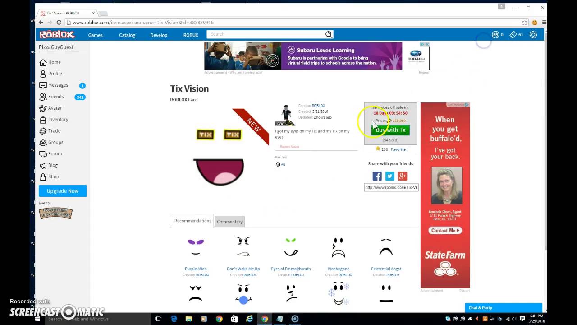The height and width of the screenshot is (325, 577).
Task: Open Forum from the sidebar
Action: point(50,154)
